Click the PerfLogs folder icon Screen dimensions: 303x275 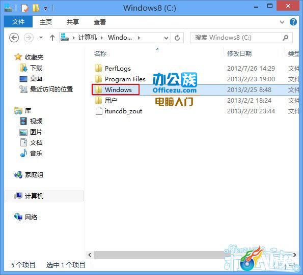coord(99,68)
